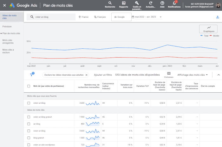Click '510 idées de mots clés disponibles' text
This screenshot has width=222, height=147.
click(x=137, y=75)
